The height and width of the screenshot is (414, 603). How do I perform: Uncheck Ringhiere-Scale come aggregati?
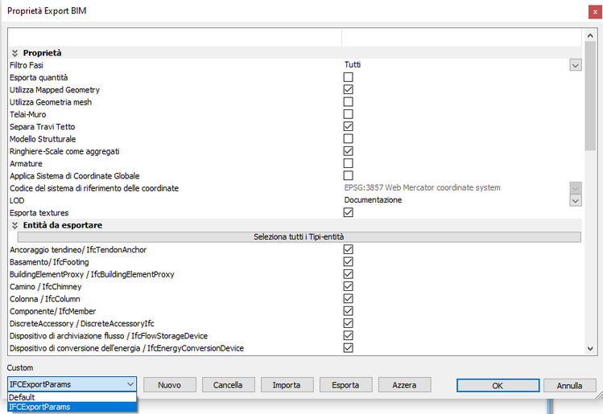pos(348,151)
